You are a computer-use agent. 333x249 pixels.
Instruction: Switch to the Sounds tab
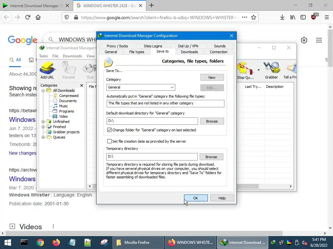(x=220, y=46)
